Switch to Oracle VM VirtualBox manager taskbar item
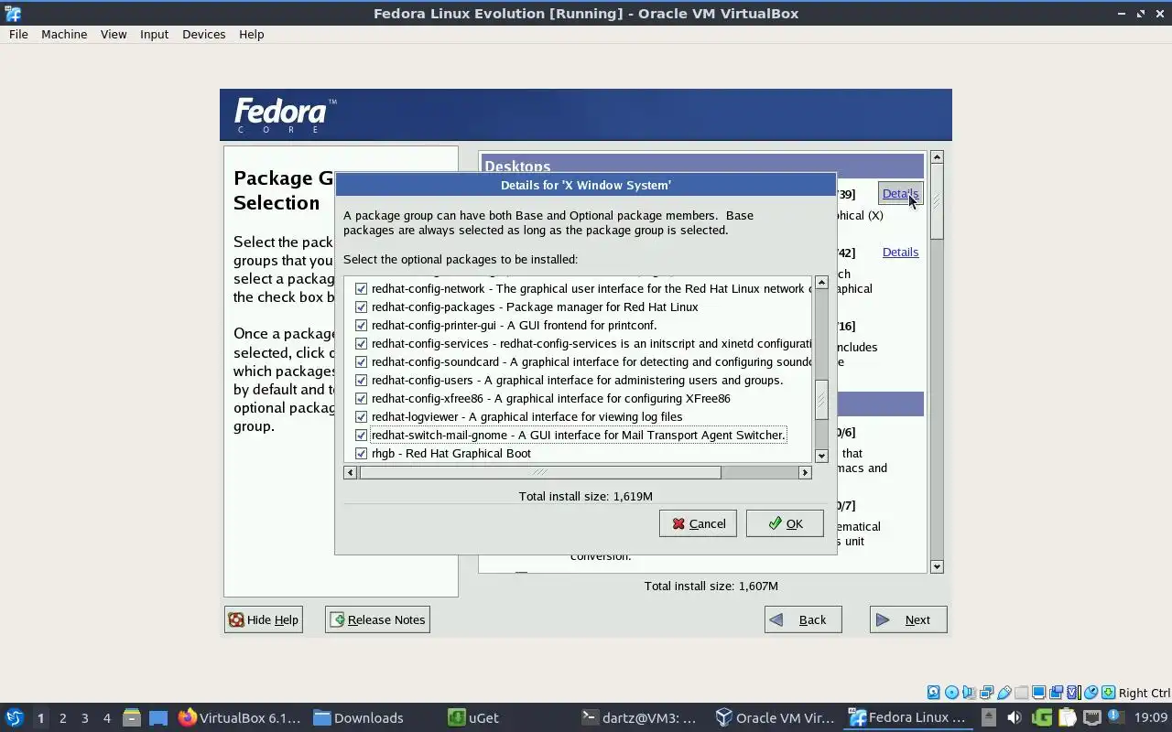The height and width of the screenshot is (732, 1172). tap(775, 717)
